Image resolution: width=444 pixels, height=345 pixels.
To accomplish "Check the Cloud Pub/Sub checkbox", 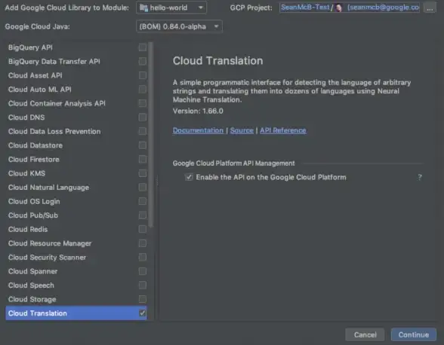I will [x=143, y=215].
